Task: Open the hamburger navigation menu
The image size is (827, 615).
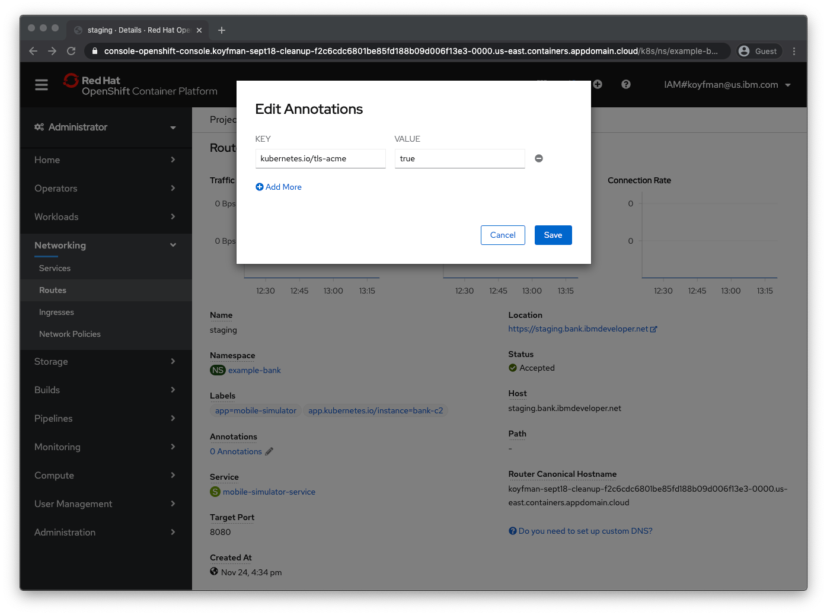Action: click(x=41, y=85)
